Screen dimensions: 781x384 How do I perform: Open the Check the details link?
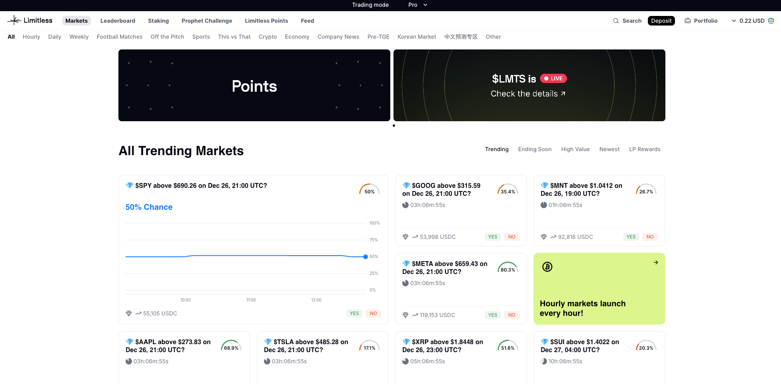point(528,94)
